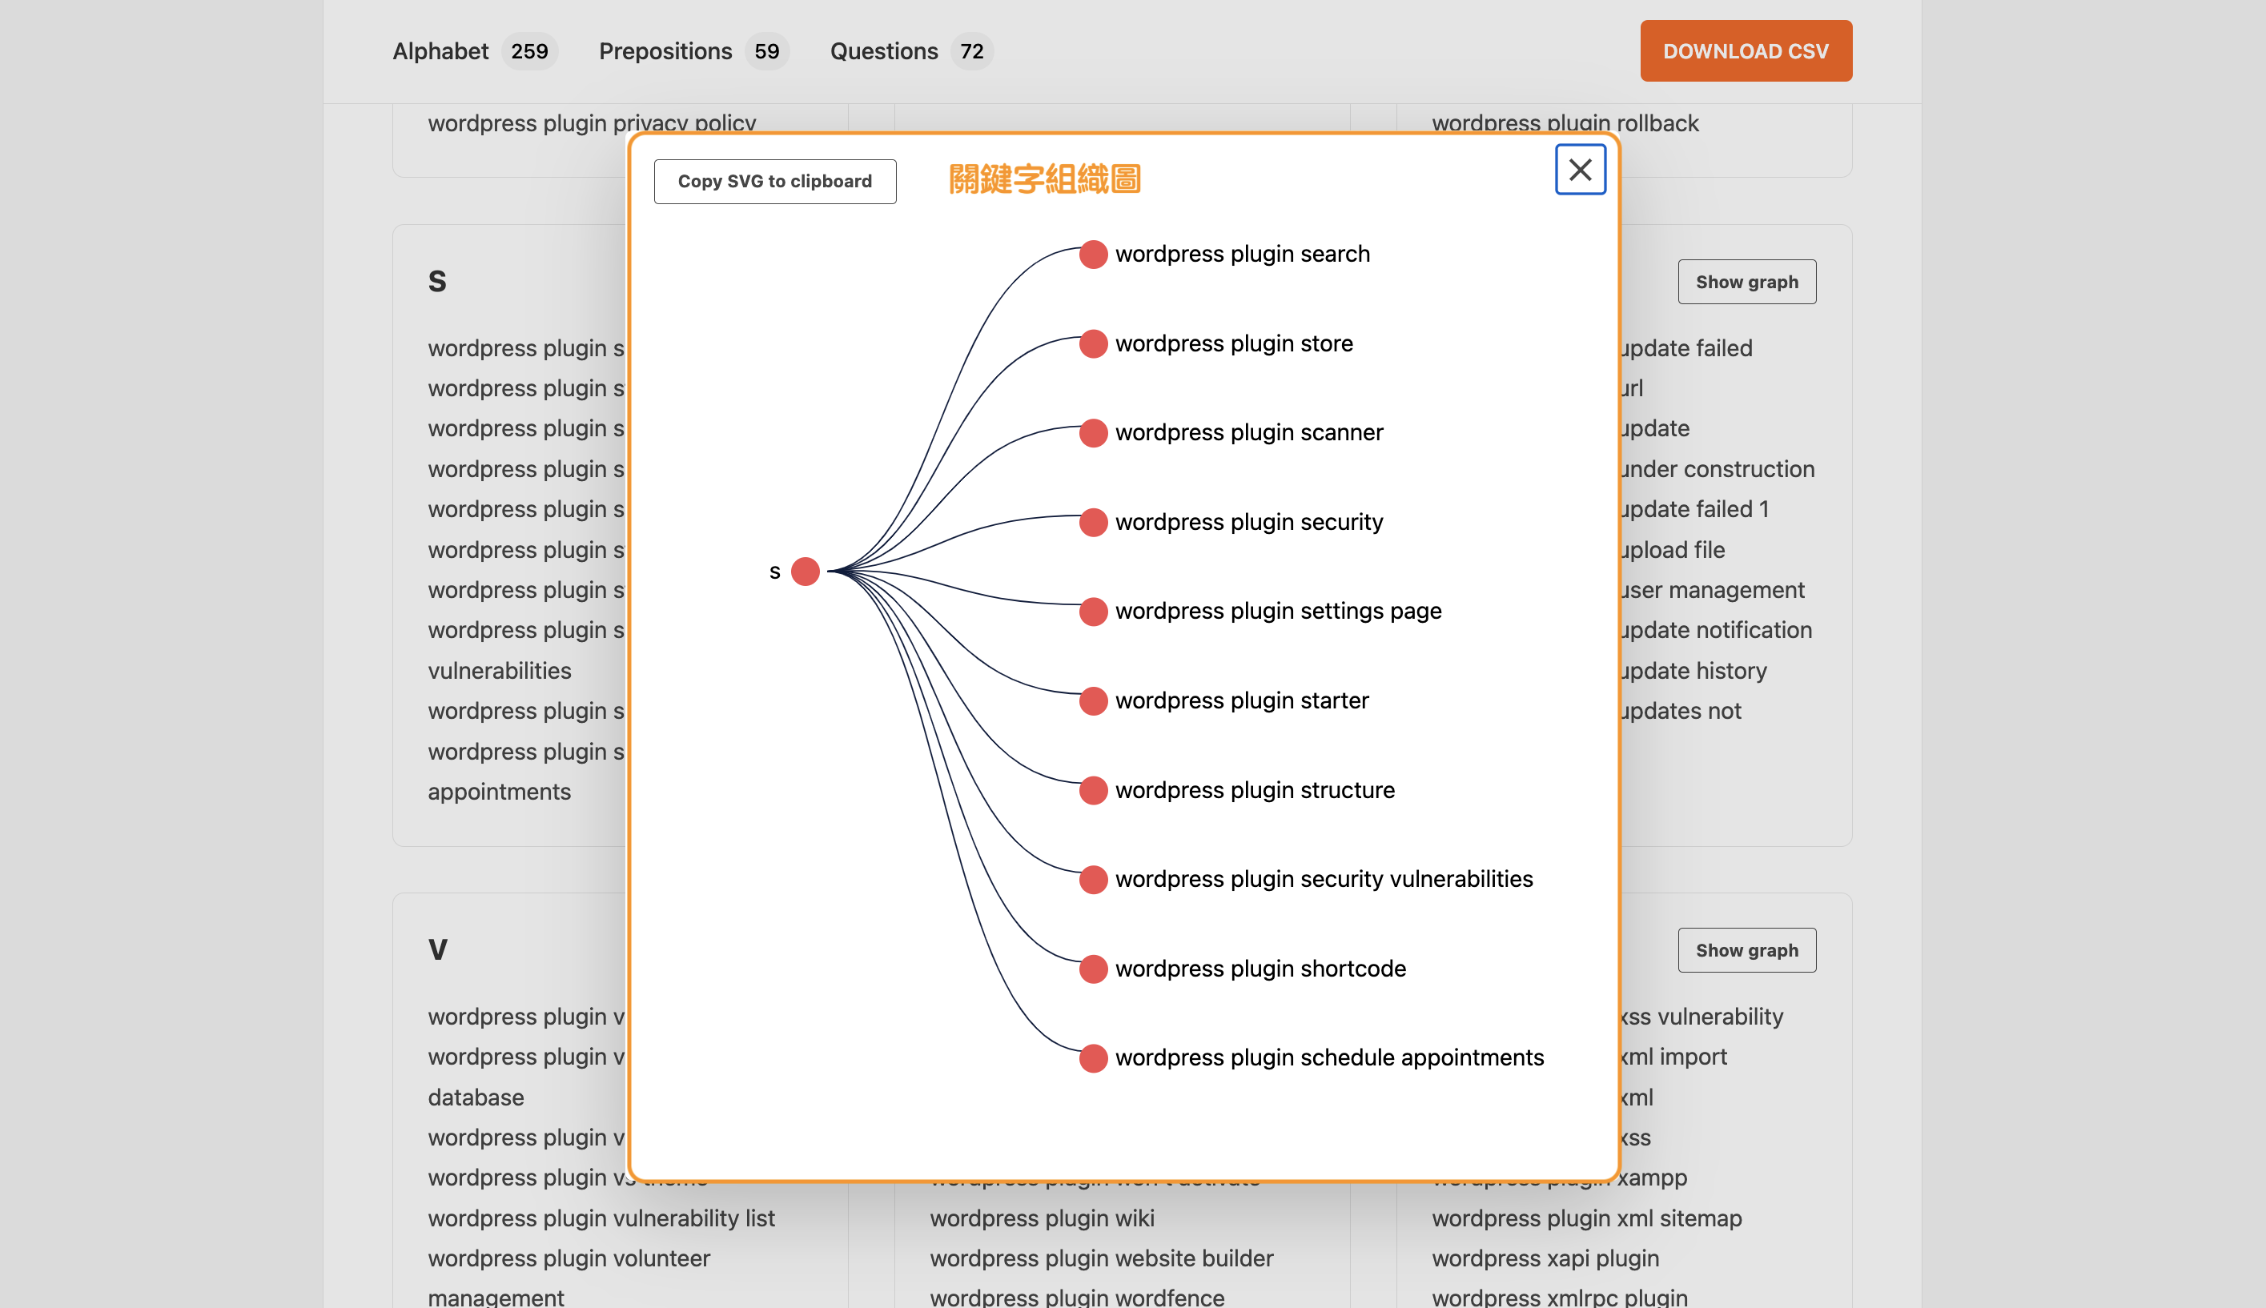Image resolution: width=2266 pixels, height=1308 pixels.
Task: Select 'wordpress plugin search' graph label
Action: (1243, 255)
